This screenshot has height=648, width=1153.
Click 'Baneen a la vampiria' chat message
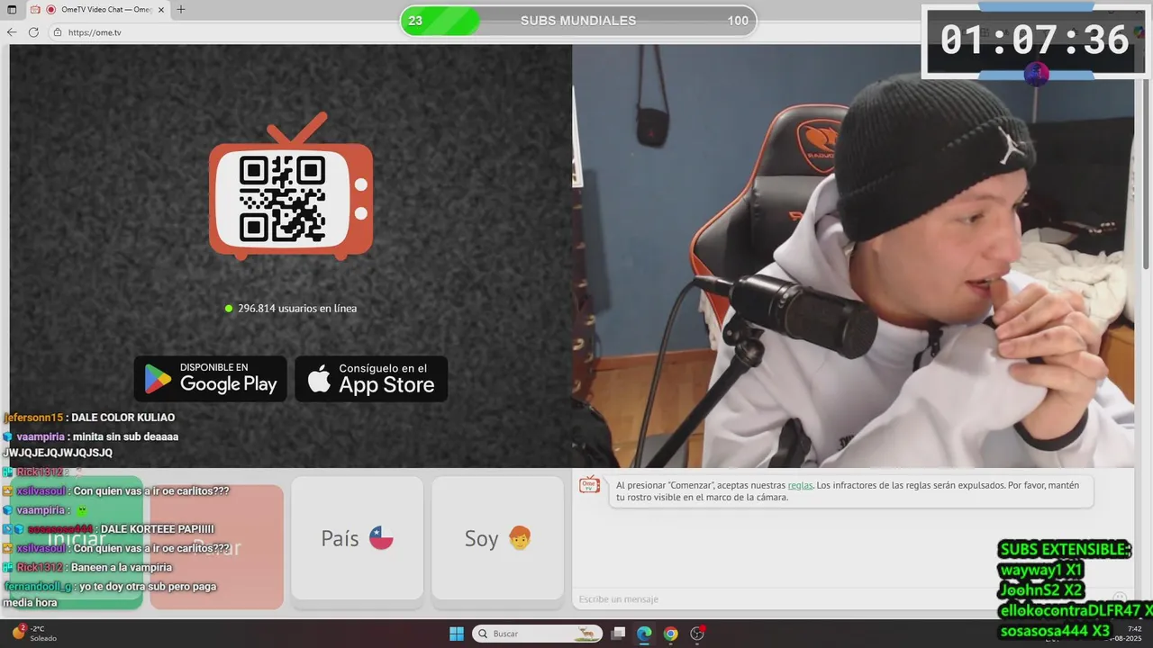[x=88, y=567]
